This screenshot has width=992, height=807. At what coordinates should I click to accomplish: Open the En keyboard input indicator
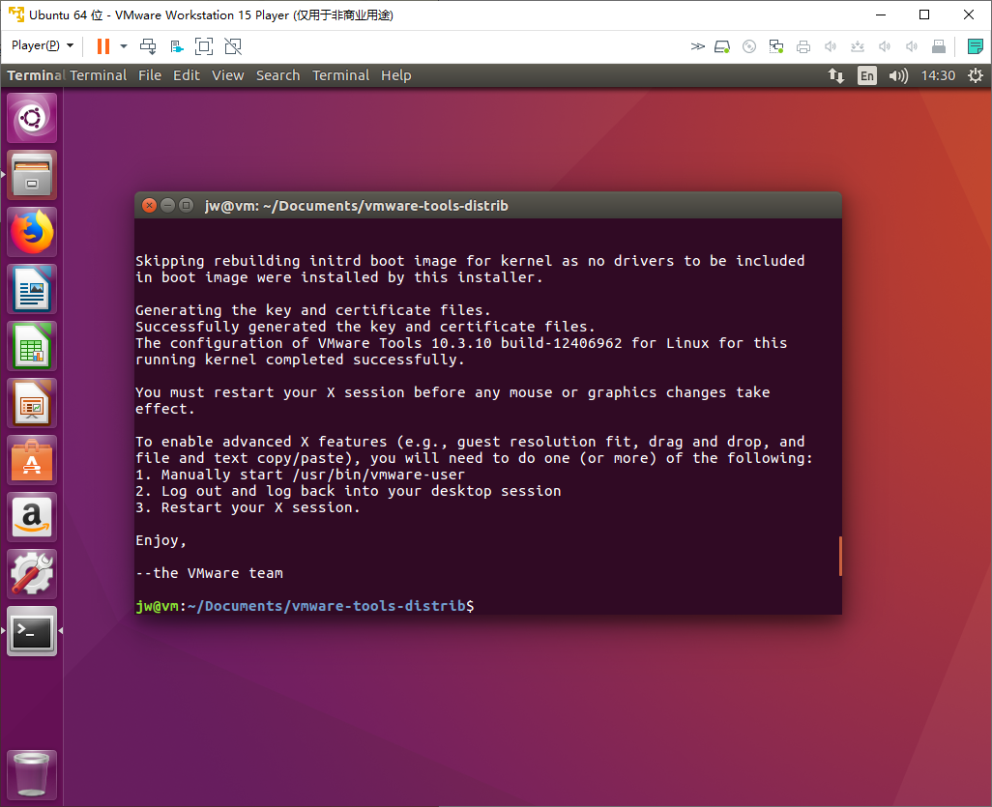tap(866, 76)
